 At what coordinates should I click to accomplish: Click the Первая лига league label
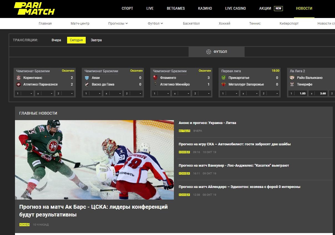click(231, 71)
